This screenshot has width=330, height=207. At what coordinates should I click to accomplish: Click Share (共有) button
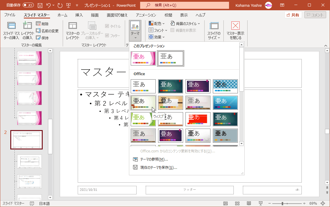293,15
